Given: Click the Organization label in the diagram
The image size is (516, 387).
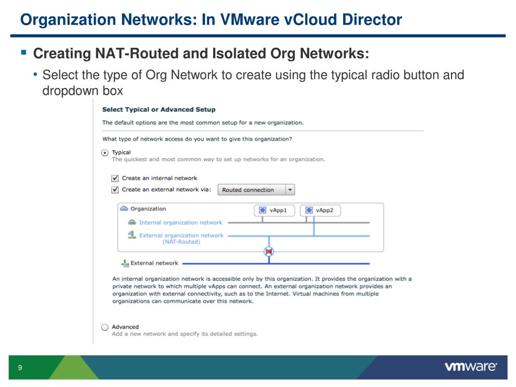Looking at the screenshot, I should tap(148, 209).
